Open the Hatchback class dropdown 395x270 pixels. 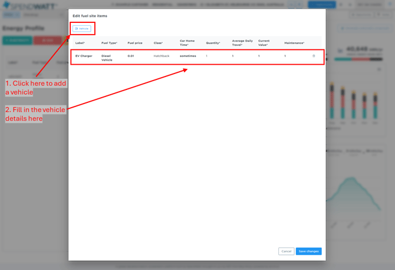[x=162, y=56]
